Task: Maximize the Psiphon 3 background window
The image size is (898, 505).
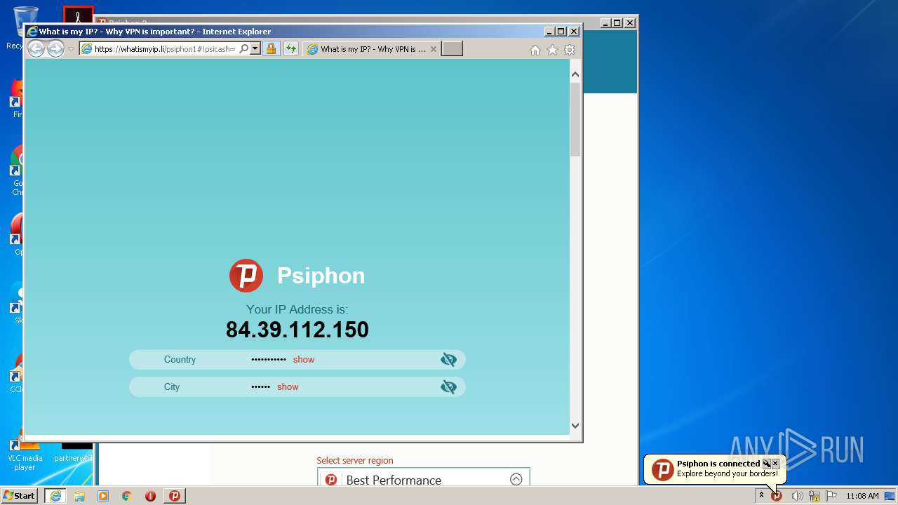Action: coord(617,22)
